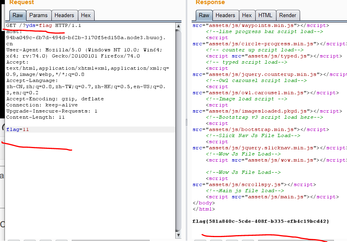The width and height of the screenshot is (347, 242).
Task: Switch to Response Headers tab
Action: [225, 15]
